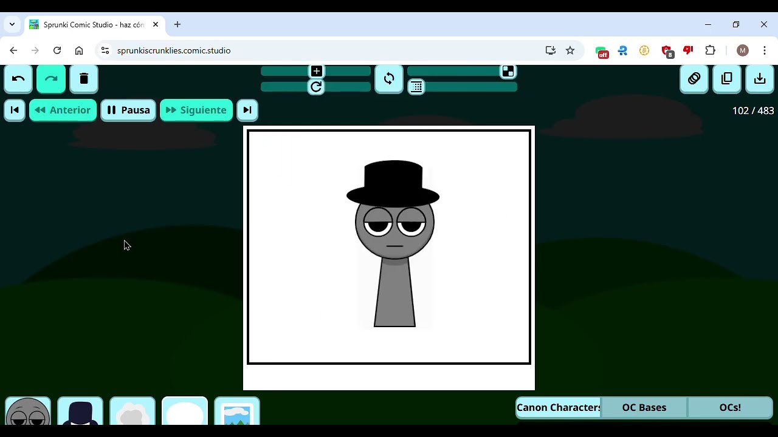
Task: Click the sync arrows reset button
Action: 389,79
